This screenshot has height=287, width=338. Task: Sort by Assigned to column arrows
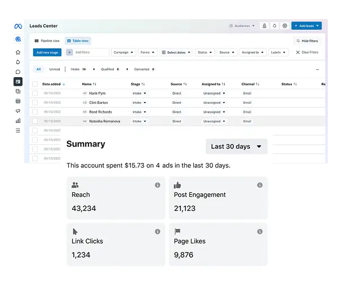(223, 84)
